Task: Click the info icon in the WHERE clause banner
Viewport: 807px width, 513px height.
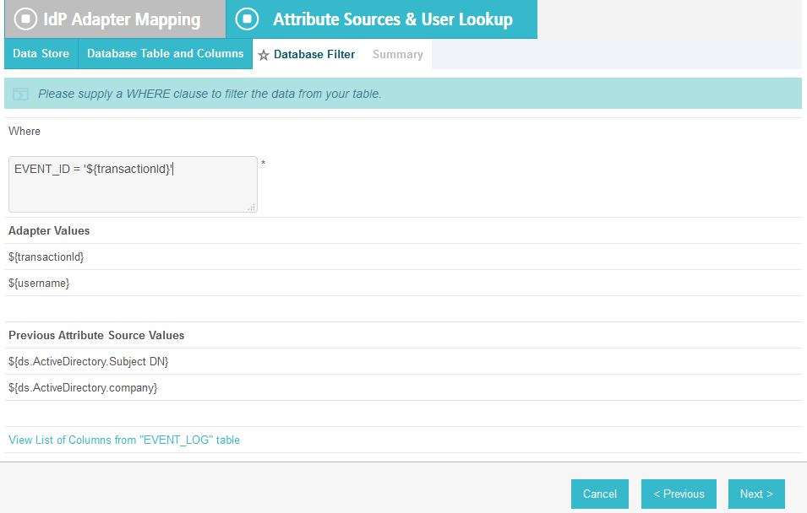Action: (x=20, y=94)
